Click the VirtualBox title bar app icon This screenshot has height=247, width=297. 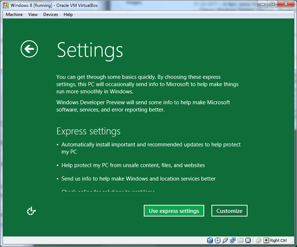(x=6, y=5)
